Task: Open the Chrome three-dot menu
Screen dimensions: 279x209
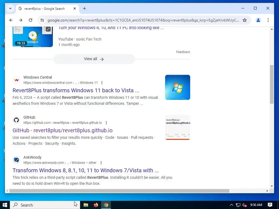Action: (268, 20)
